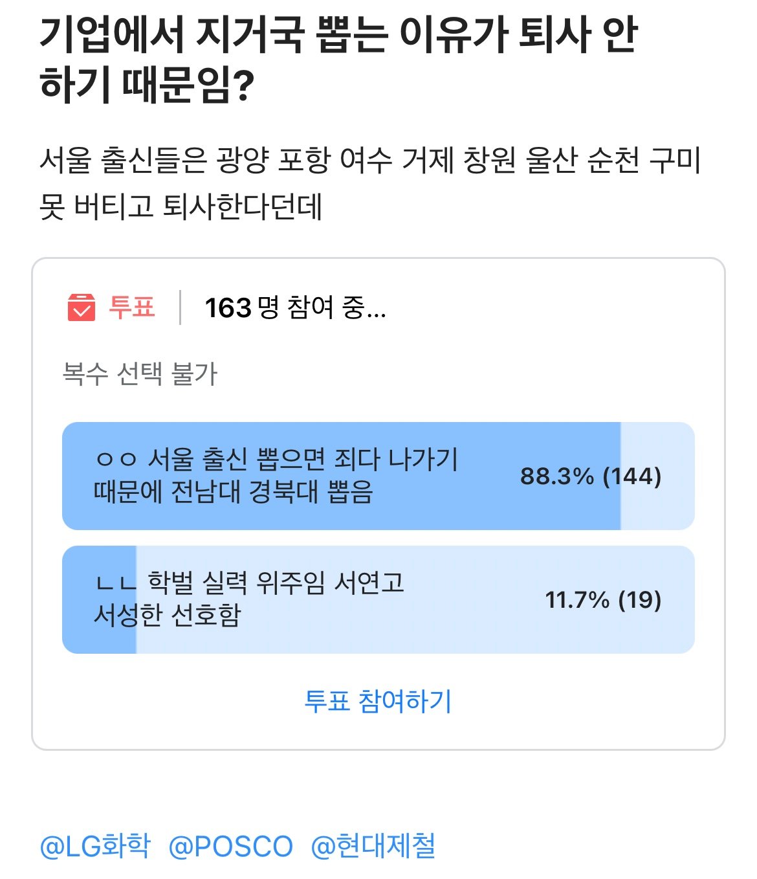Viewport: 757px width, 879px height.
Task: Click the 163명 참여 중 participant count
Action: pyautogui.click(x=295, y=307)
